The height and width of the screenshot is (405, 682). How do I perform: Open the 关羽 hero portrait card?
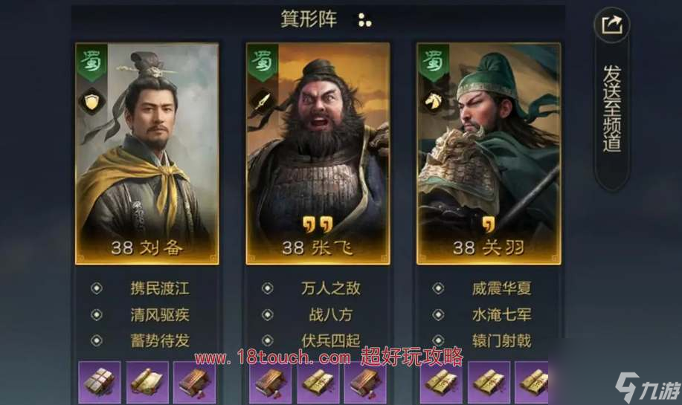(489, 153)
